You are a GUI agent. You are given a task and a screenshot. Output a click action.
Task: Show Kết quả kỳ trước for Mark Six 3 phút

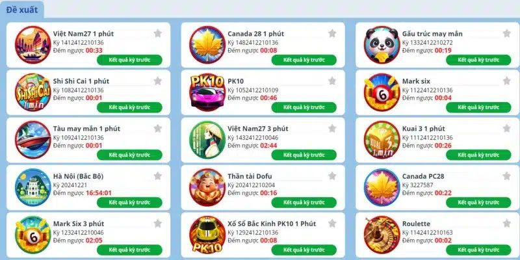point(129,250)
